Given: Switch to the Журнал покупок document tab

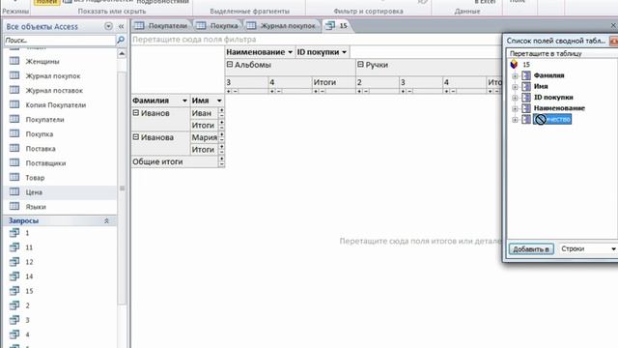Looking at the screenshot, I should (x=282, y=26).
